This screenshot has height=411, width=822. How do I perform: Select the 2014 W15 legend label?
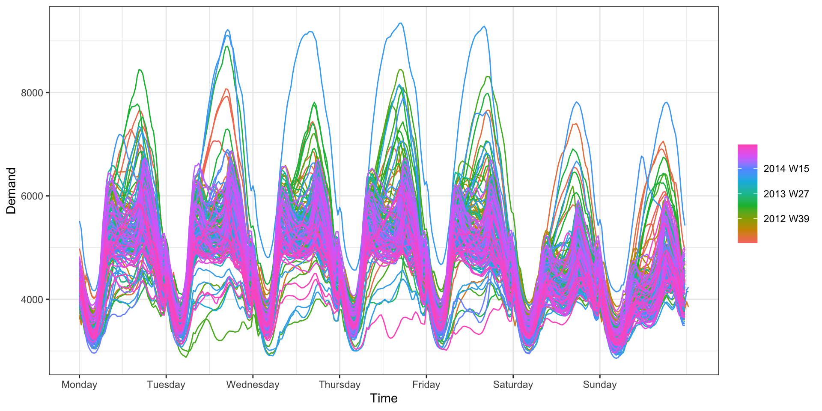coord(786,169)
